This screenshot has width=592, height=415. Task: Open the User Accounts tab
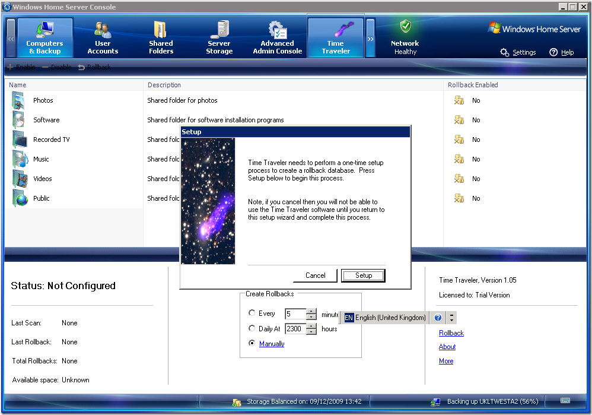pos(103,37)
